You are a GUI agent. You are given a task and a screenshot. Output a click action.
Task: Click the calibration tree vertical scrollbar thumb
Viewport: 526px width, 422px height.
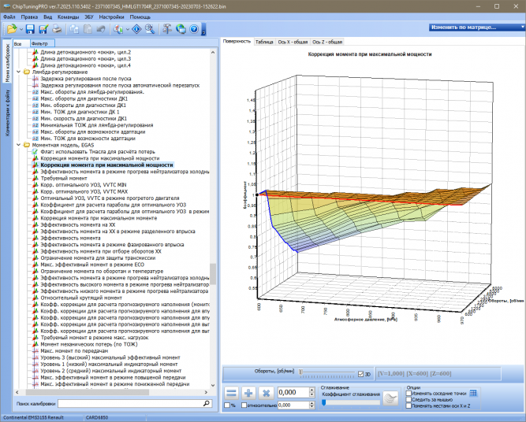(x=213, y=274)
